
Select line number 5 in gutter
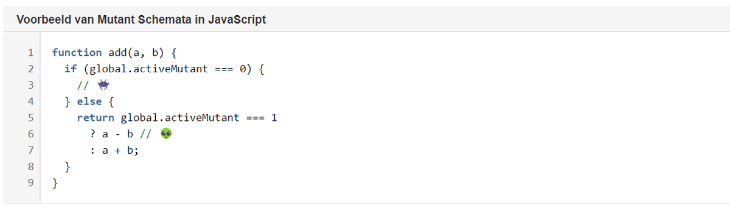[30, 118]
